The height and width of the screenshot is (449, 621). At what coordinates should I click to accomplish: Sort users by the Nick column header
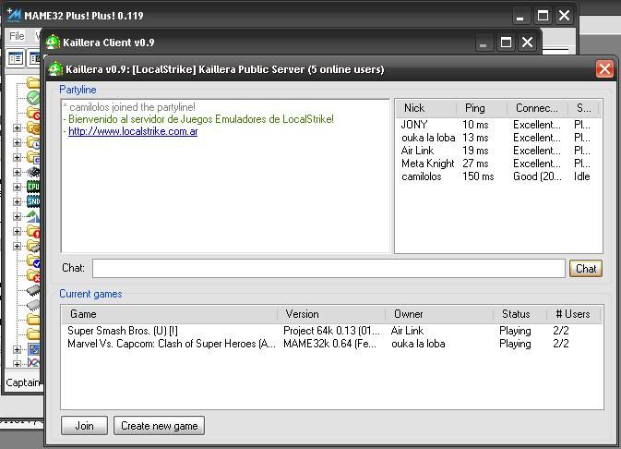coord(426,108)
